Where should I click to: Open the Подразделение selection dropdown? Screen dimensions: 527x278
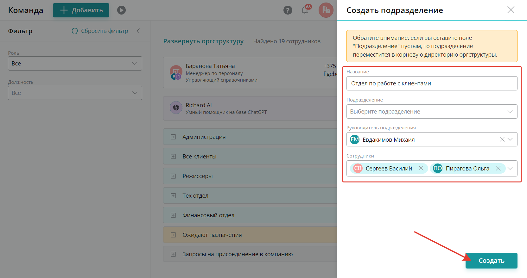click(x=432, y=112)
